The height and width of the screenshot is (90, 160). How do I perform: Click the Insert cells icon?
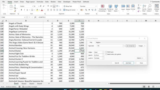tap(123, 6)
